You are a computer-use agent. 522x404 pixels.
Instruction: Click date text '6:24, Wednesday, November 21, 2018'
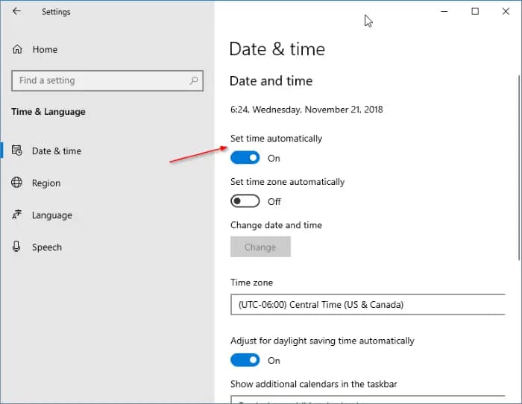306,110
